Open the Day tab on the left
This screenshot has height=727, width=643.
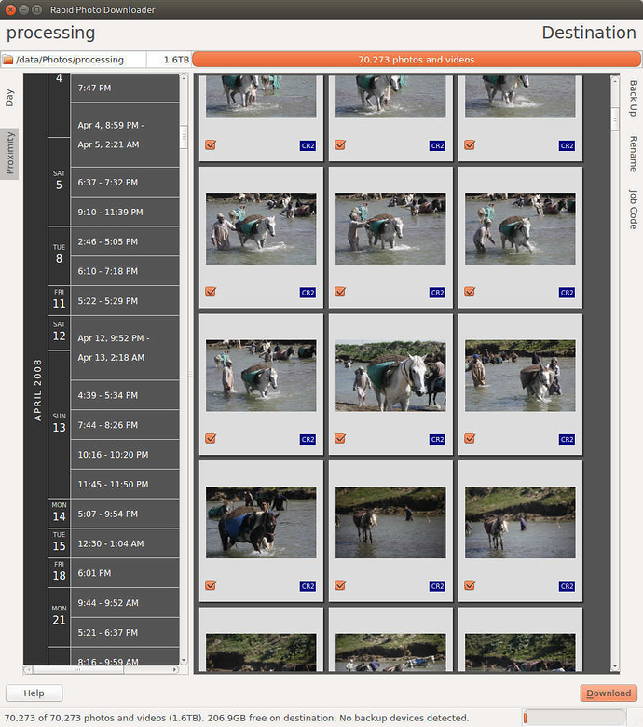(x=9, y=98)
